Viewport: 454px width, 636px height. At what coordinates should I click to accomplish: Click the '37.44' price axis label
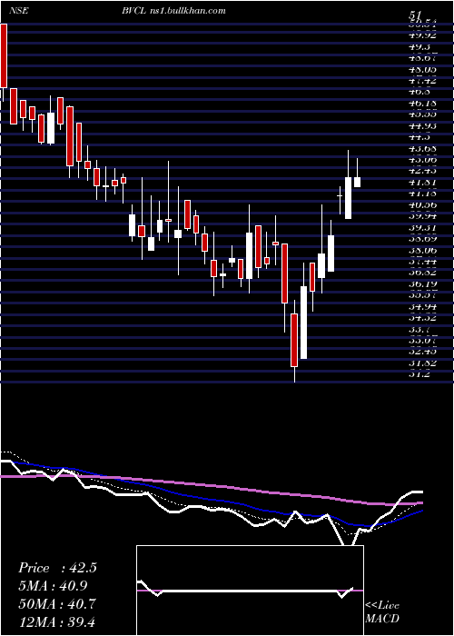[x=423, y=263]
